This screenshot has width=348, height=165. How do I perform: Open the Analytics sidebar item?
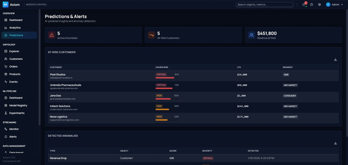point(19,28)
